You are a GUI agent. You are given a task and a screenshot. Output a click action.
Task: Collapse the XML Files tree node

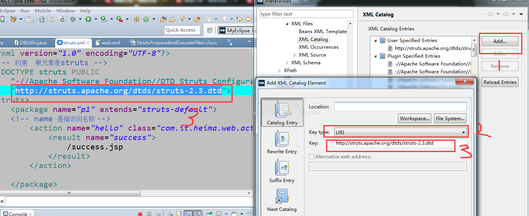pos(287,24)
